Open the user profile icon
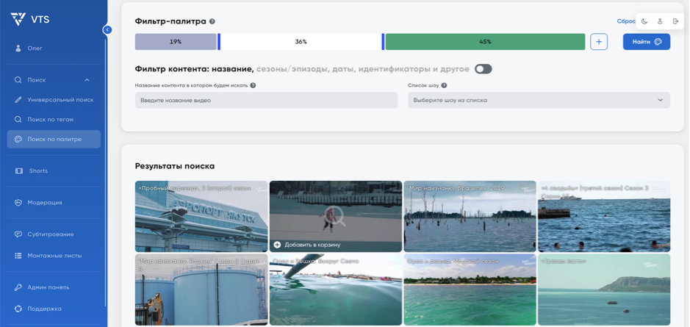 click(660, 21)
